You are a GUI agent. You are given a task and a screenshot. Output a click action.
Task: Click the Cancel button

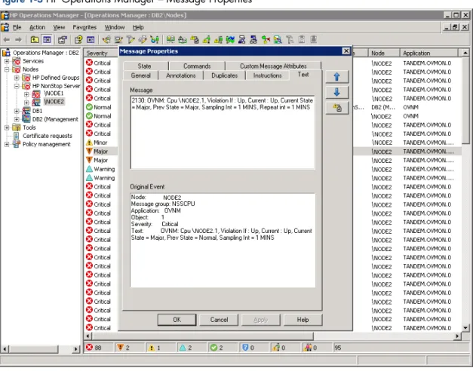(x=219, y=320)
